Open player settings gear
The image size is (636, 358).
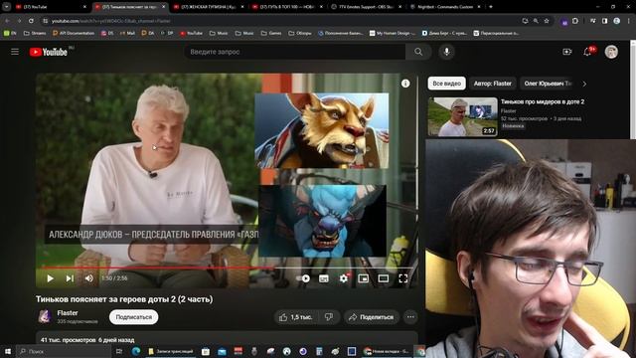point(344,278)
